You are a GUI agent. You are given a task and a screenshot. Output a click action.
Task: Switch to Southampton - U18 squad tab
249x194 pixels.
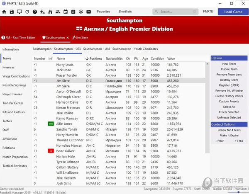(97, 48)
